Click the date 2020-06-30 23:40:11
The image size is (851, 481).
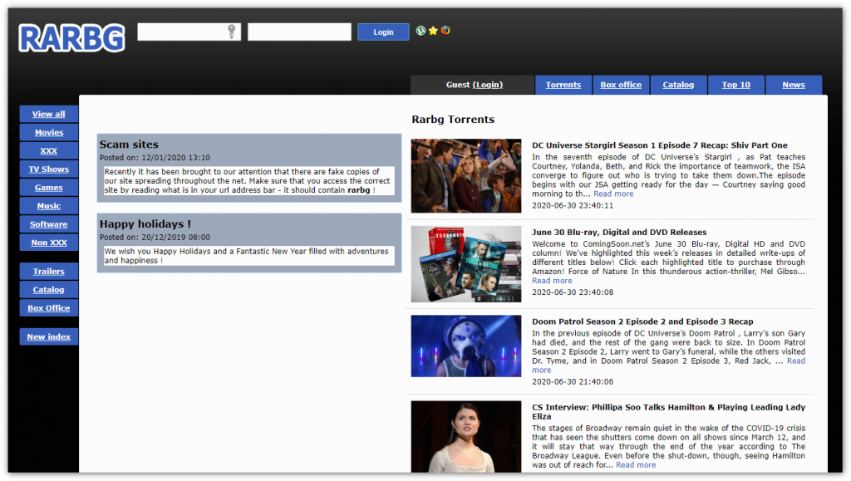pos(573,205)
